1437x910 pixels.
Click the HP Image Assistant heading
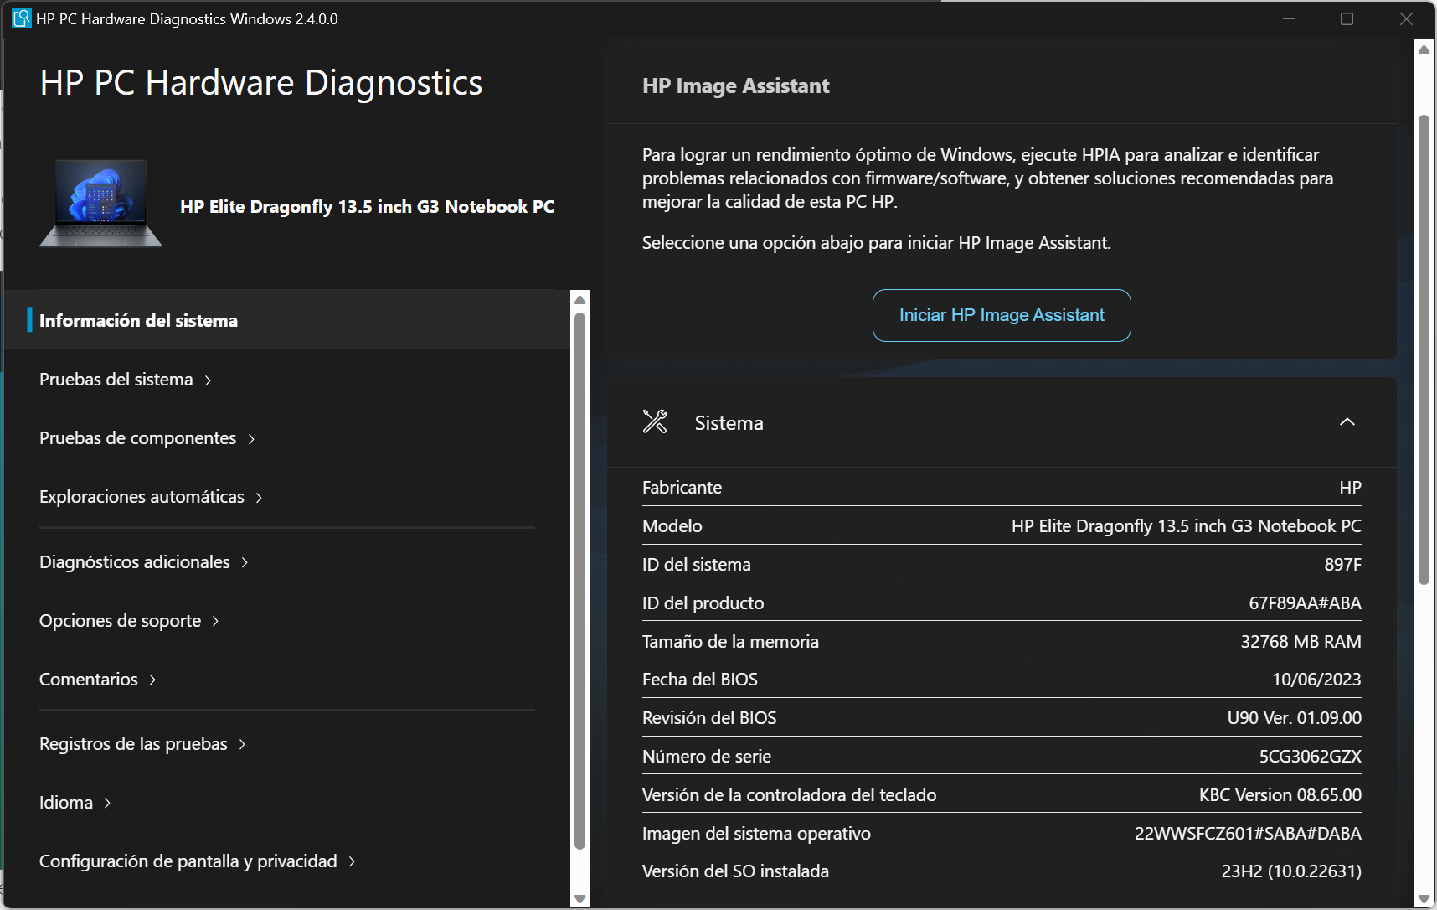[x=735, y=85]
